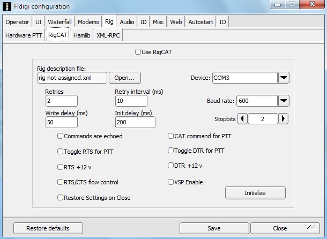Click the Open... rig file button

pyautogui.click(x=125, y=78)
